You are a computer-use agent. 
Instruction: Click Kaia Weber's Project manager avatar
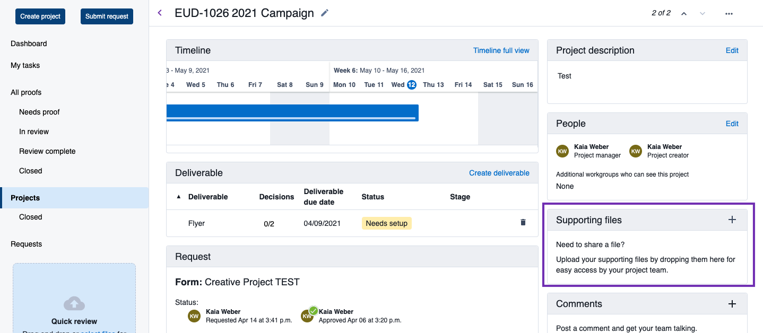click(562, 151)
